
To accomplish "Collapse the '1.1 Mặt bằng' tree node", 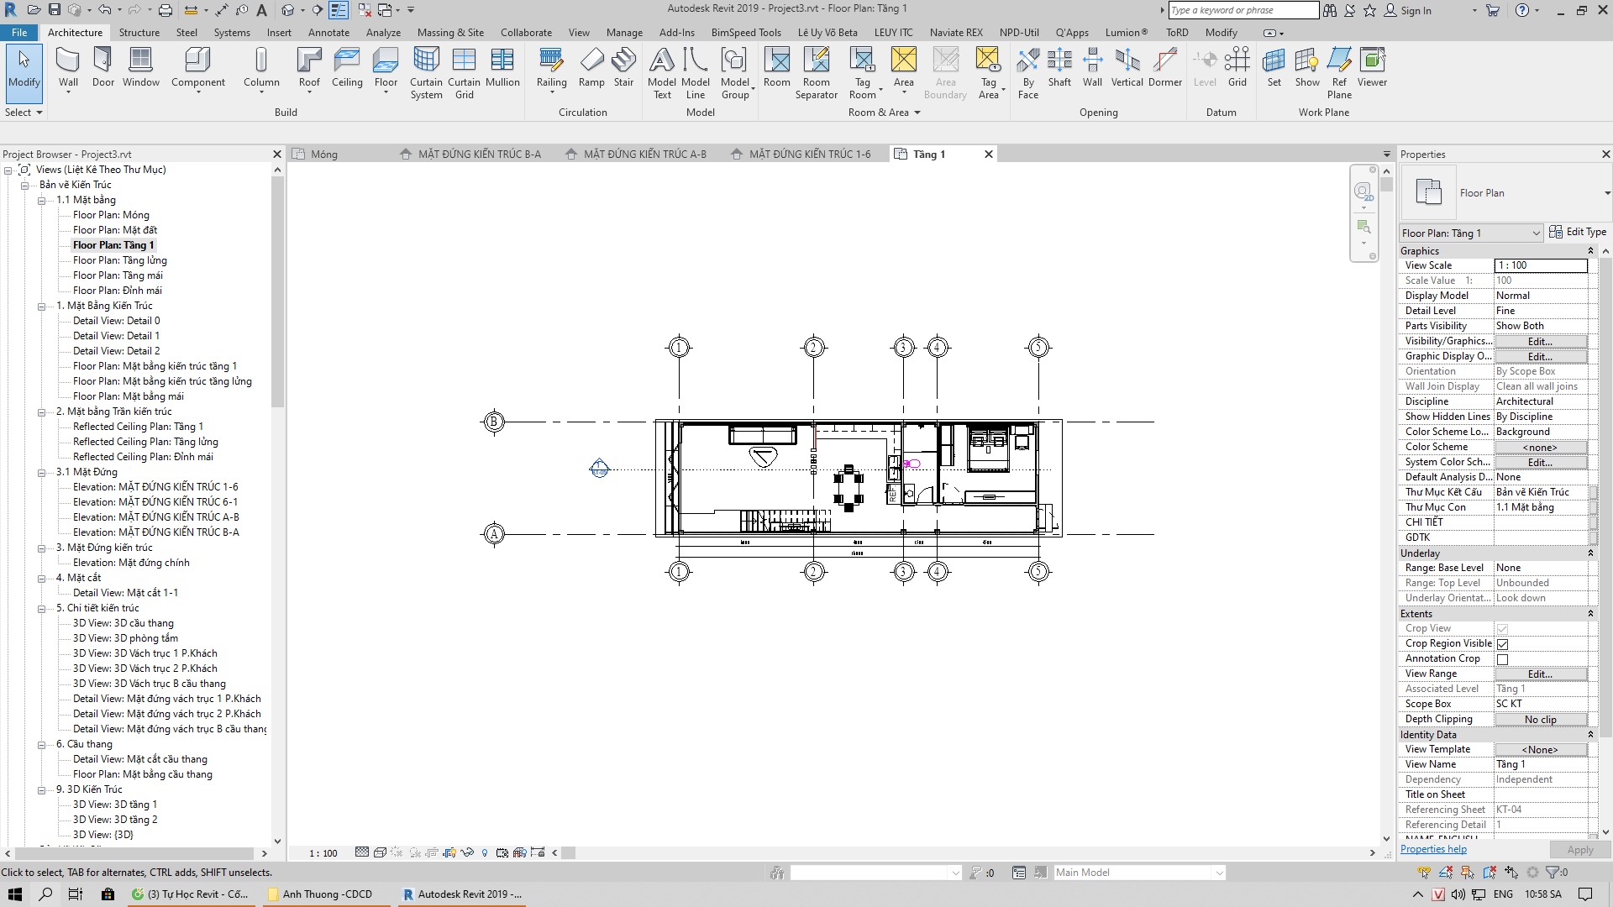I will 40,200.
